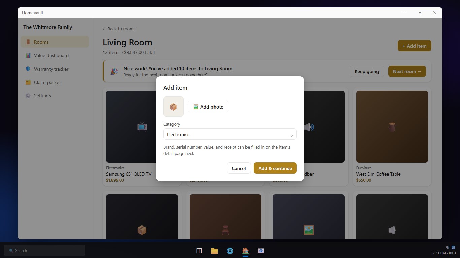Open Windows Start button on taskbar
The height and width of the screenshot is (258, 460).
click(199, 251)
